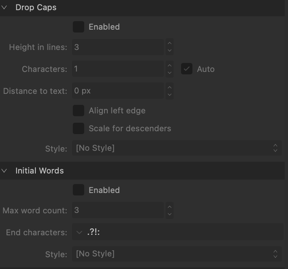The image size is (288, 269).
Task: Toggle Scale for descenders checkbox
Action: coord(79,128)
